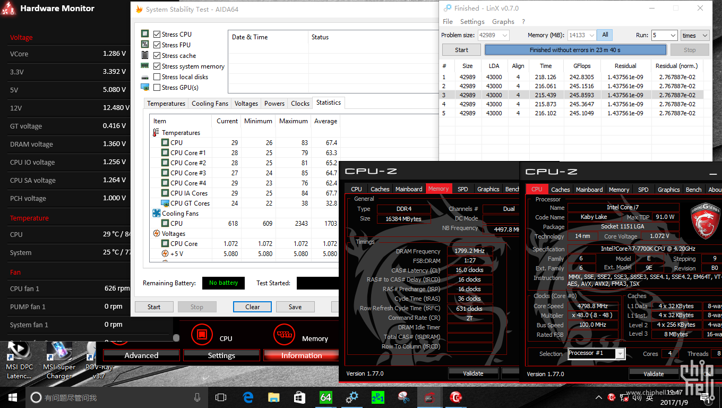Select LinX result row 3
Viewport: 722px width, 408px height.
point(574,95)
